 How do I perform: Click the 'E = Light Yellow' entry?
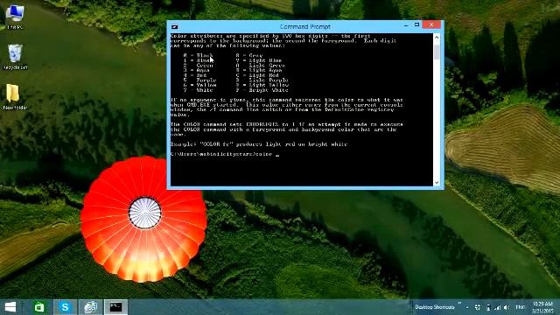[262, 86]
